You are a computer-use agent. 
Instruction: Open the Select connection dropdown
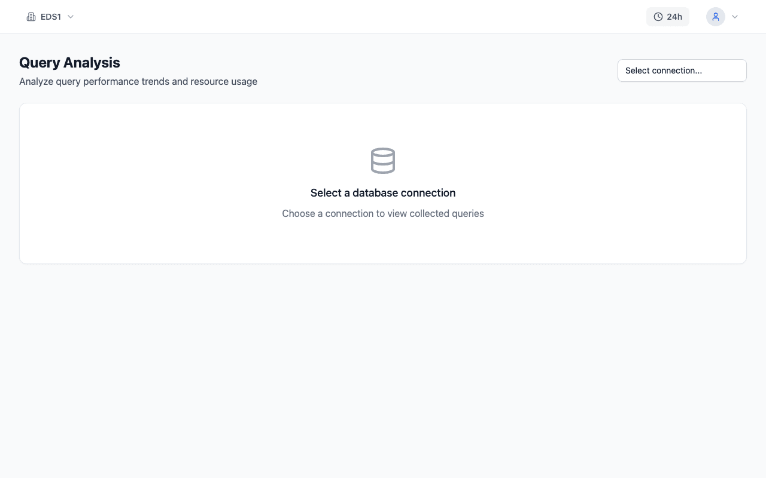click(x=682, y=71)
